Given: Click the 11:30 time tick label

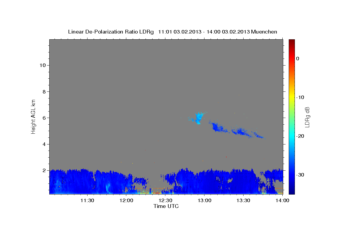Looking at the screenshot, I should coord(87,200).
